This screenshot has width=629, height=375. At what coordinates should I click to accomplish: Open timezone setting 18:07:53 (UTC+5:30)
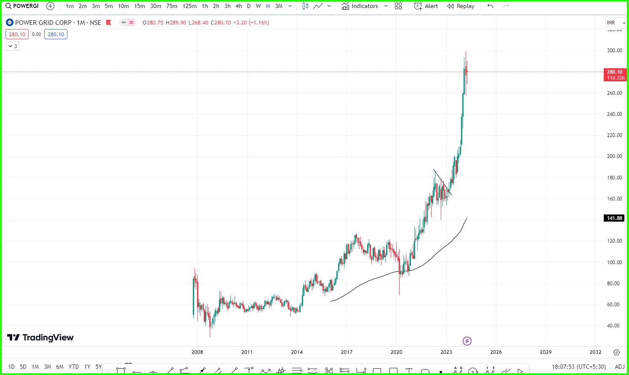point(578,367)
